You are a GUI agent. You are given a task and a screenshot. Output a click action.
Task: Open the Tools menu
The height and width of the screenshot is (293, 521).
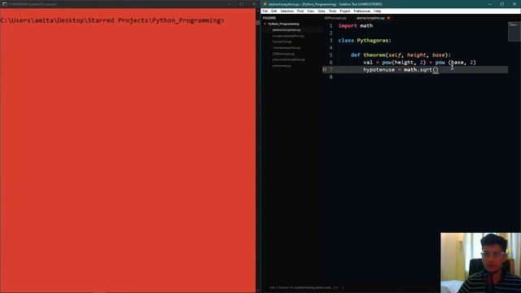332,11
